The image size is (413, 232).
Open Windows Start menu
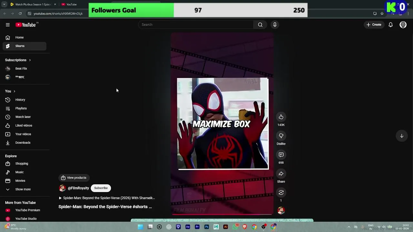140,227
